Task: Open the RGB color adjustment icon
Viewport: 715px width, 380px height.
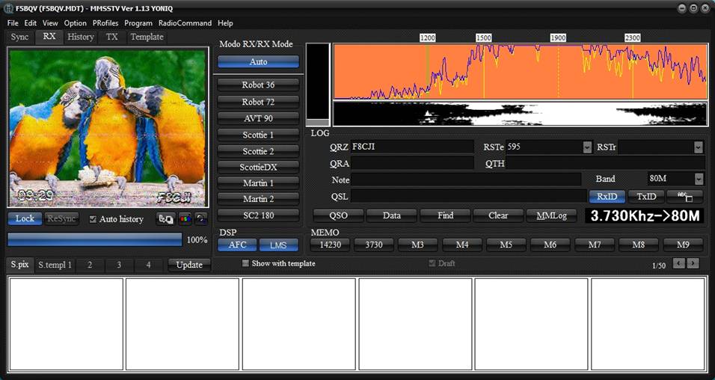Action: (185, 219)
